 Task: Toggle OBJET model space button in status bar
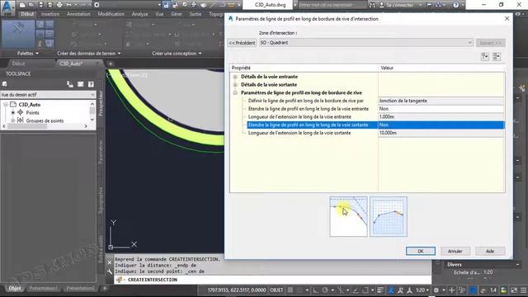point(276,290)
